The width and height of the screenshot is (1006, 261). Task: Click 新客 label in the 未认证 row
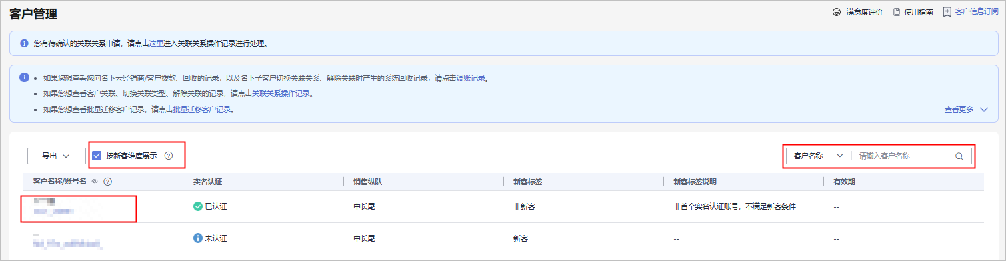(520, 238)
